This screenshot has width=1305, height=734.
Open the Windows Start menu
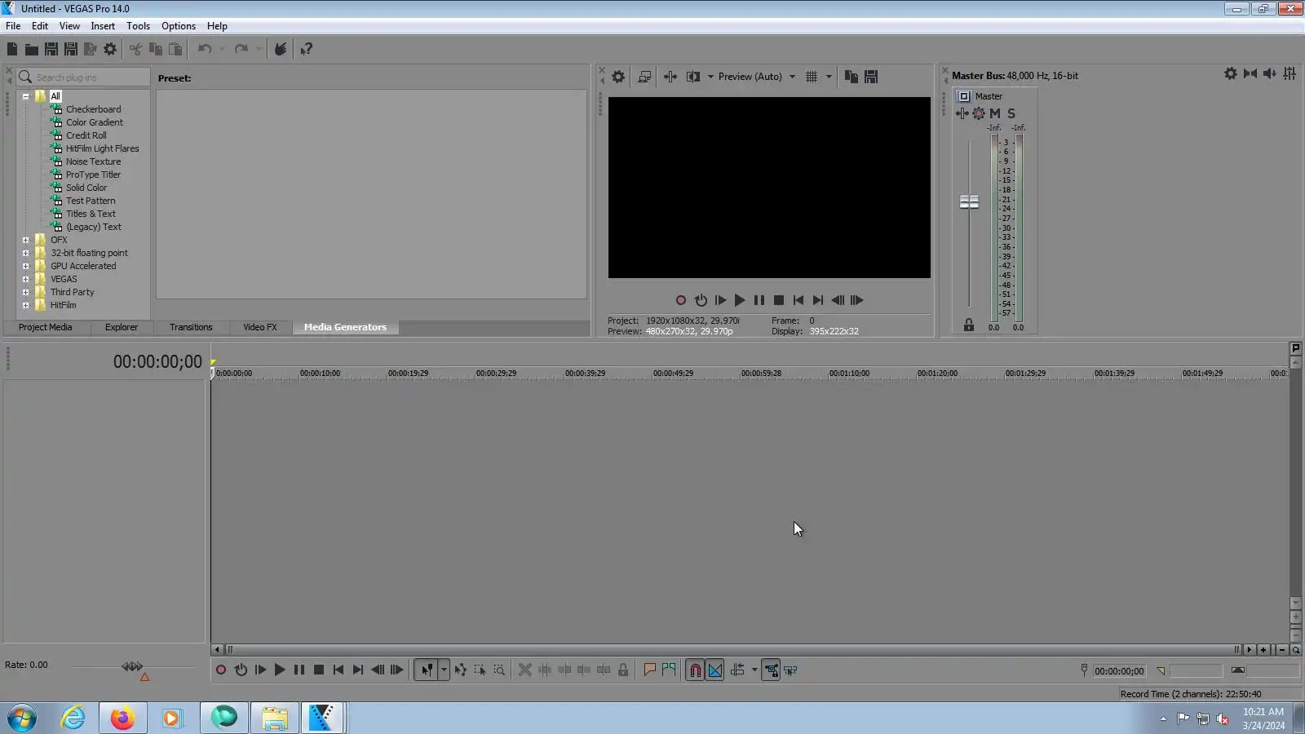[22, 719]
